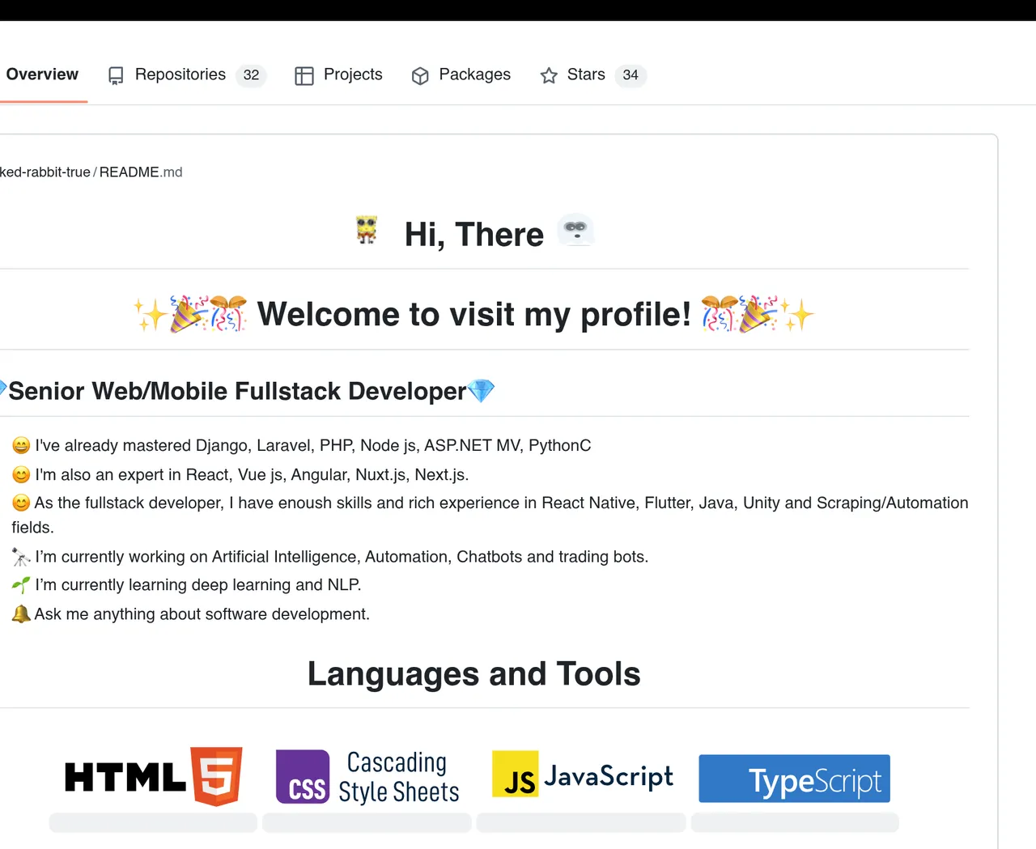Click the HTML5 logo badge
Viewport: 1036px width, 849px height.
(154, 777)
